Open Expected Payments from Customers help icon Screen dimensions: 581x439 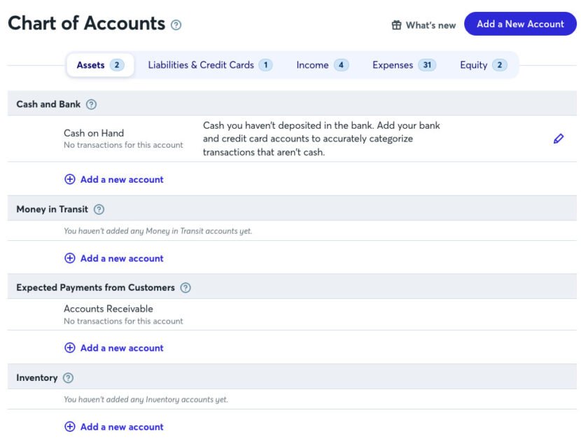tap(184, 287)
